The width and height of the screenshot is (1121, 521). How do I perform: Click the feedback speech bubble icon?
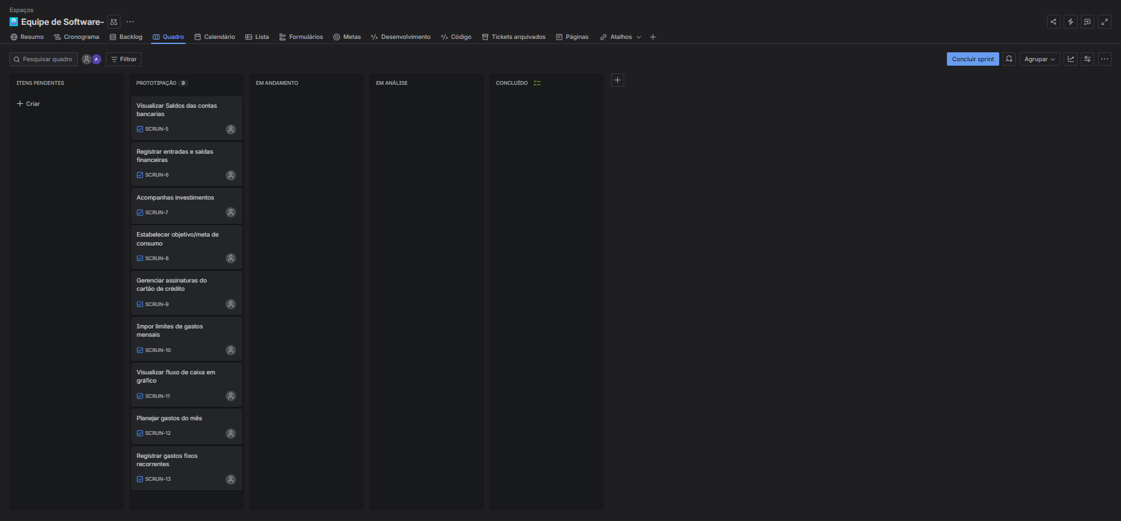coord(1088,22)
